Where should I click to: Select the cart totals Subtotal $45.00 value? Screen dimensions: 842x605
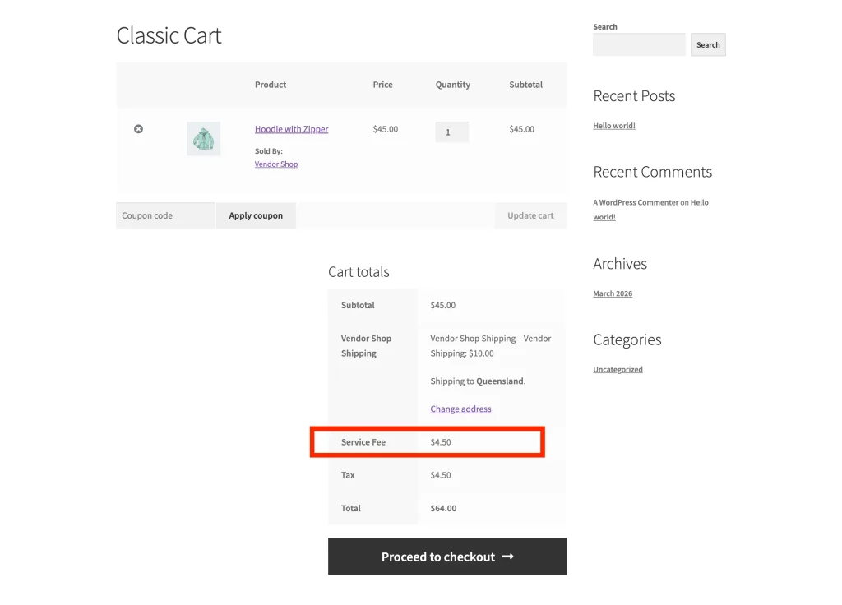443,305
